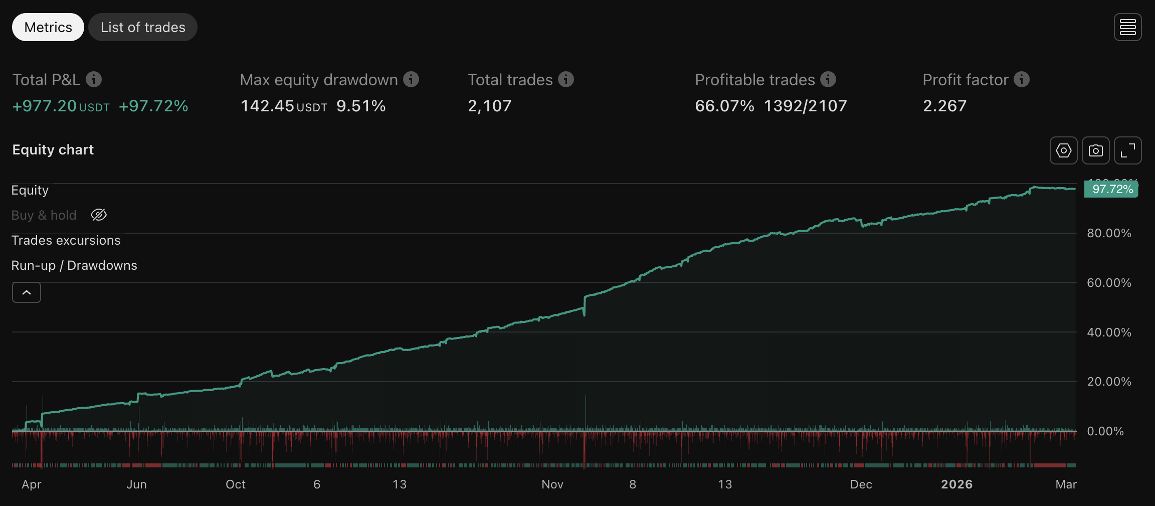Viewport: 1155px width, 506px height.
Task: Click the 97.72% equity value label
Action: (x=1111, y=189)
